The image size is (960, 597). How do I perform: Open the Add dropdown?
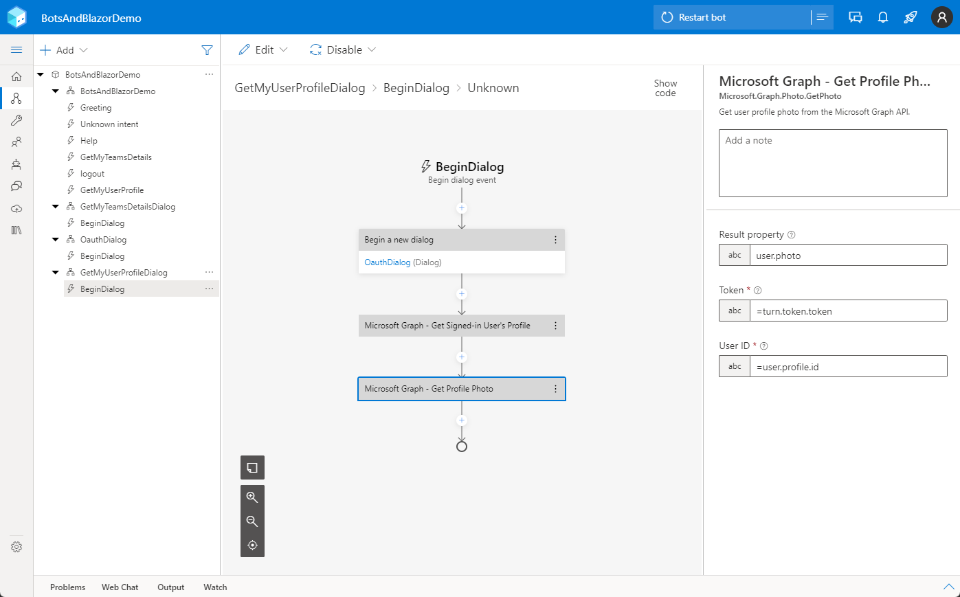64,50
